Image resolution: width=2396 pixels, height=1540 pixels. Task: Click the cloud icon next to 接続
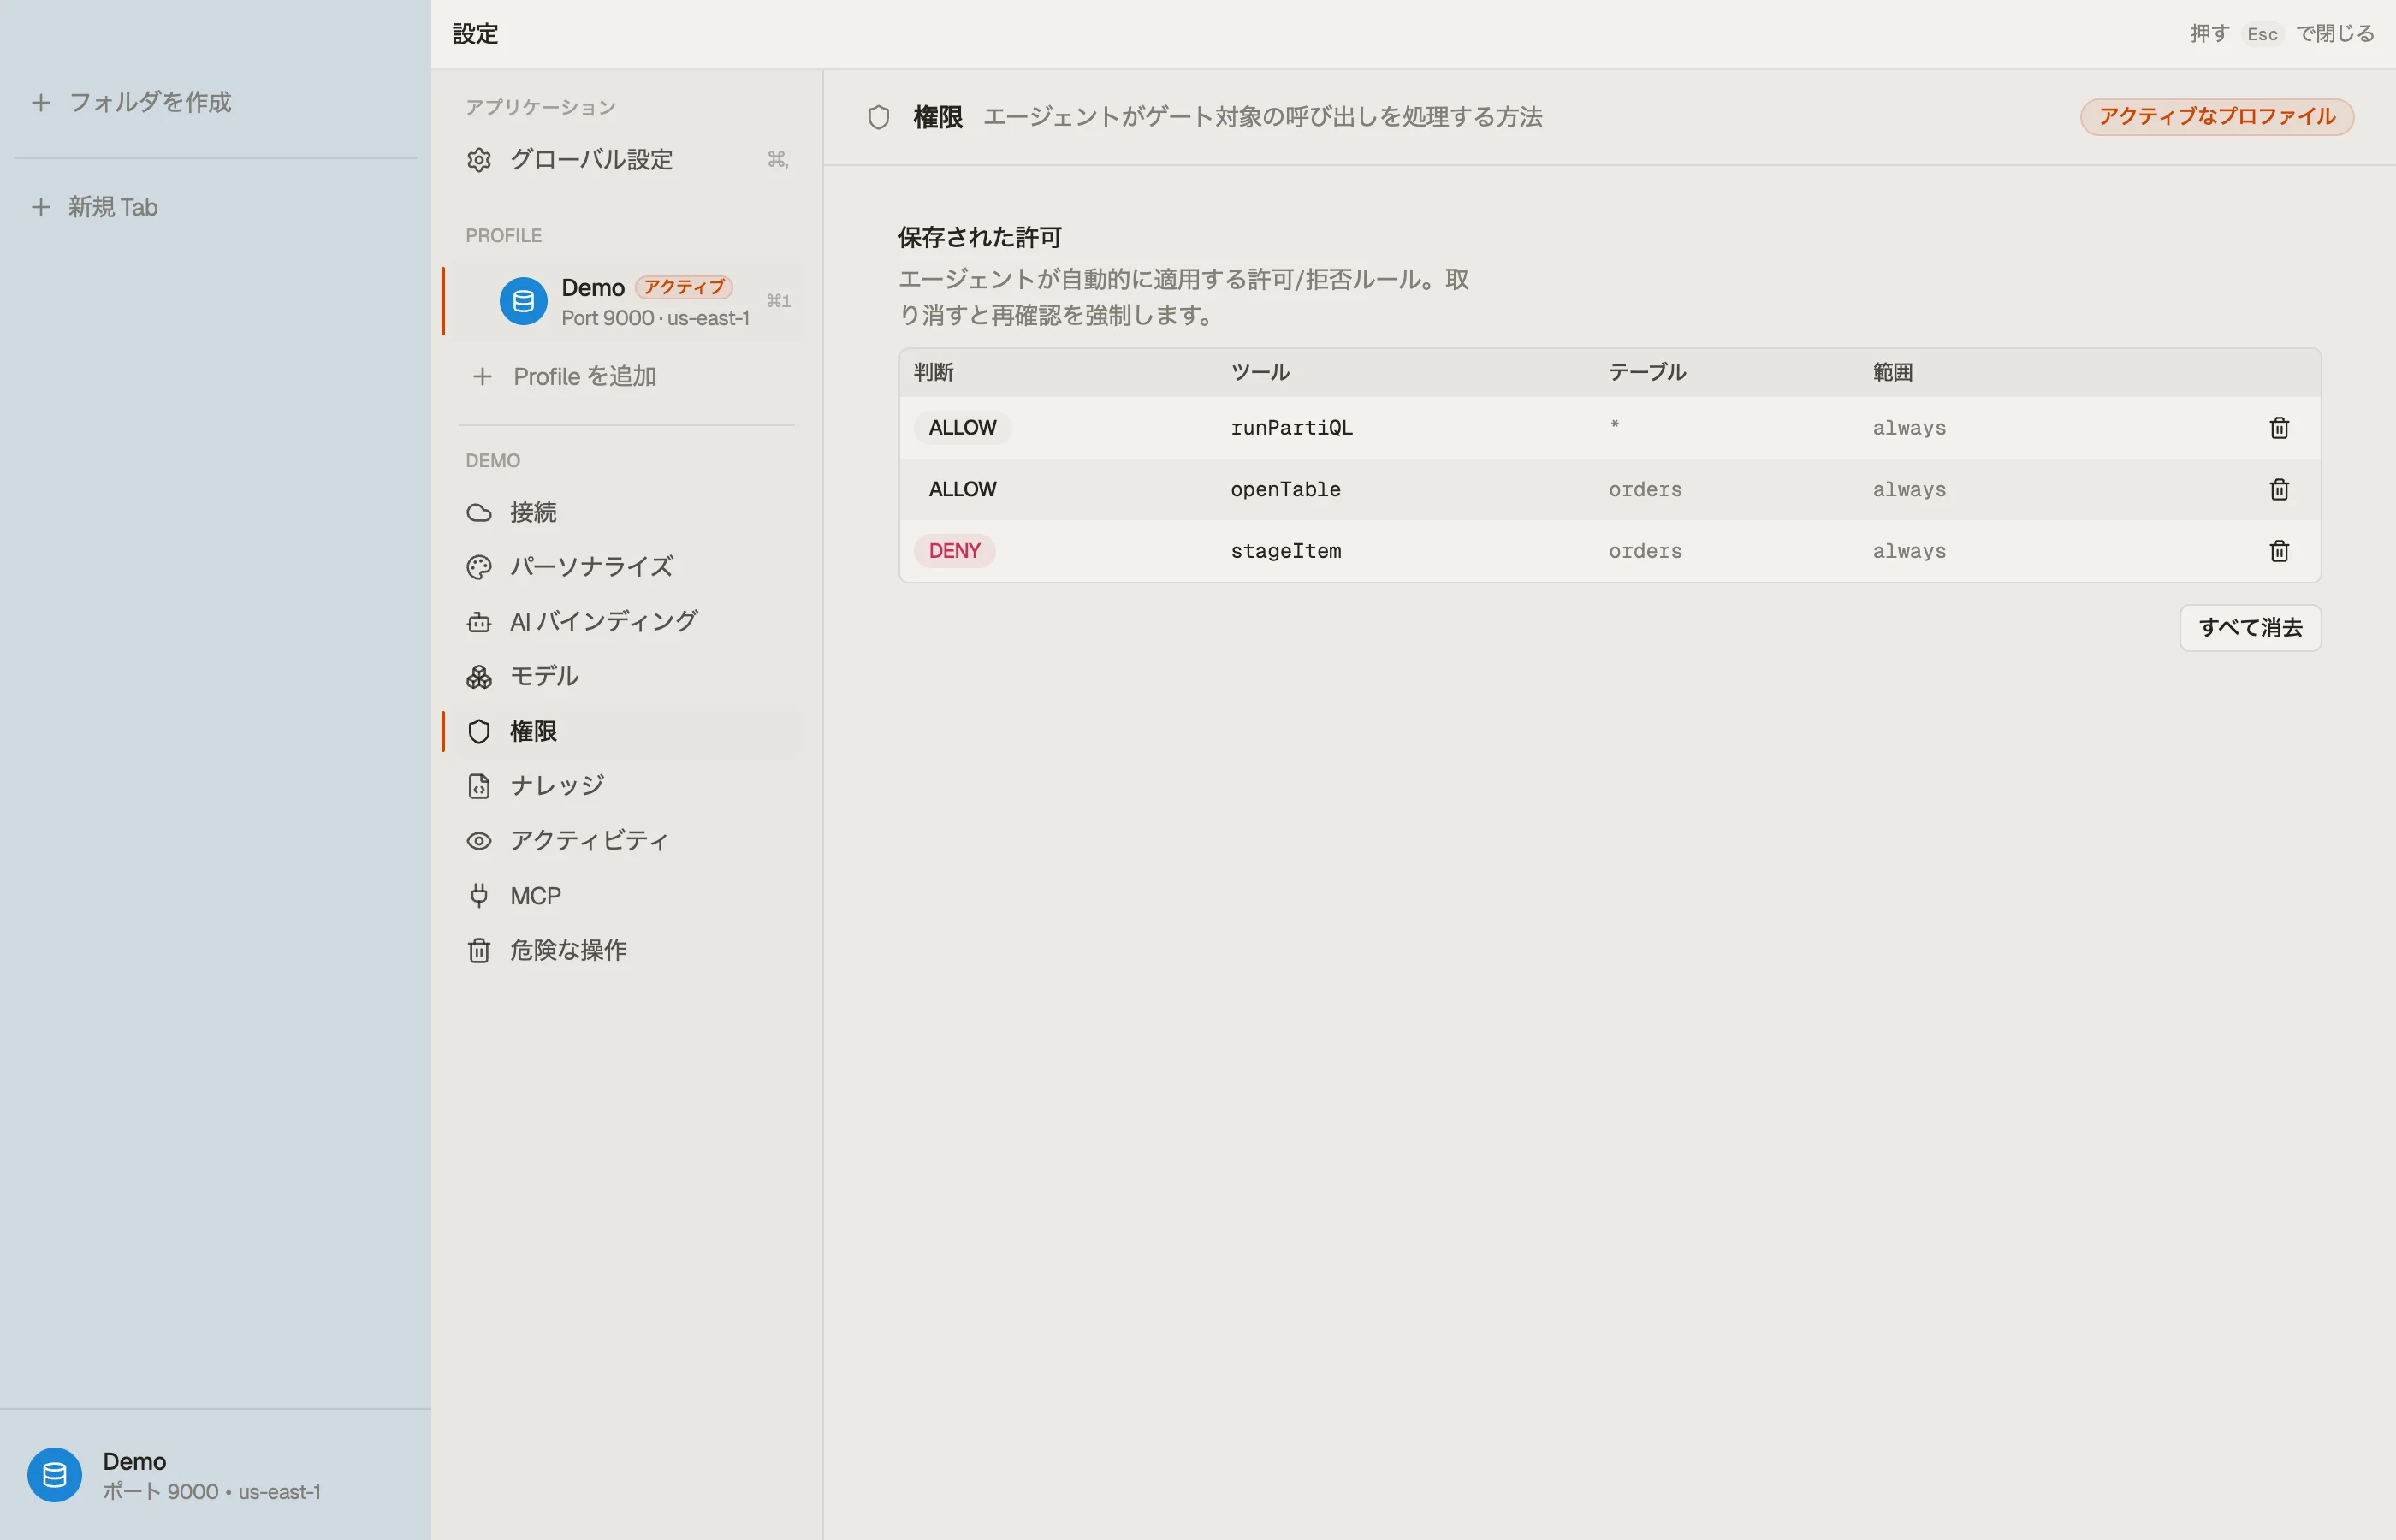tap(479, 513)
